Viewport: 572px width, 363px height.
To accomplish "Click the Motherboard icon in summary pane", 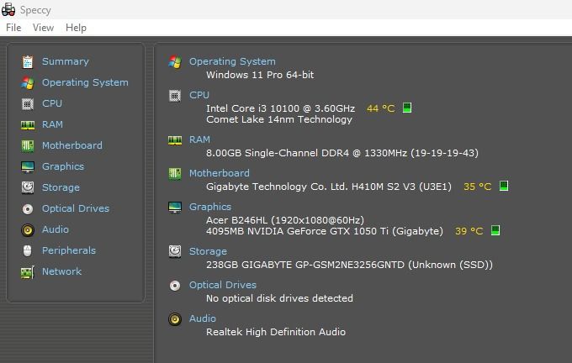I will pyautogui.click(x=175, y=173).
